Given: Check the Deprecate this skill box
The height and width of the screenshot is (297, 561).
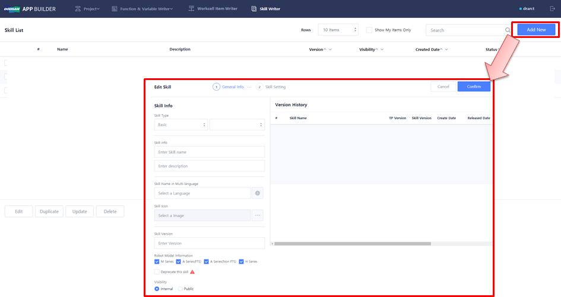Looking at the screenshot, I should (x=157, y=272).
